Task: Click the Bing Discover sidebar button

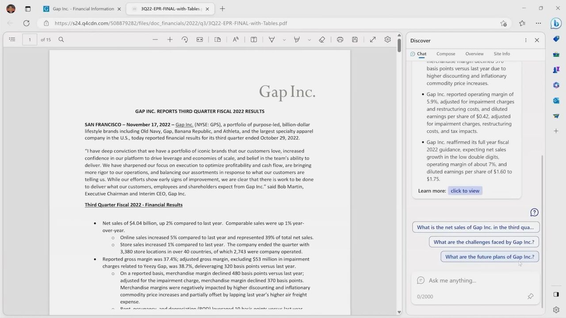Action: tap(556, 23)
